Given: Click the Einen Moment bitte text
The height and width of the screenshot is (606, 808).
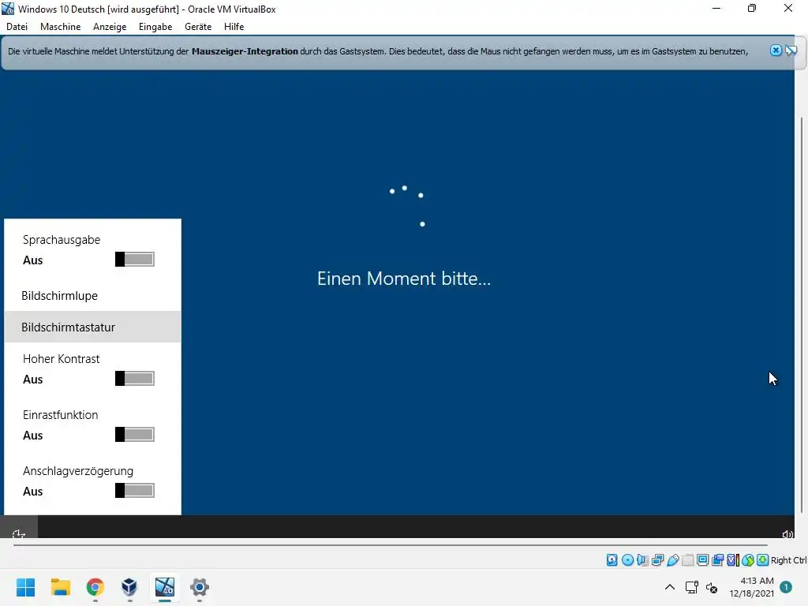Looking at the screenshot, I should (404, 279).
